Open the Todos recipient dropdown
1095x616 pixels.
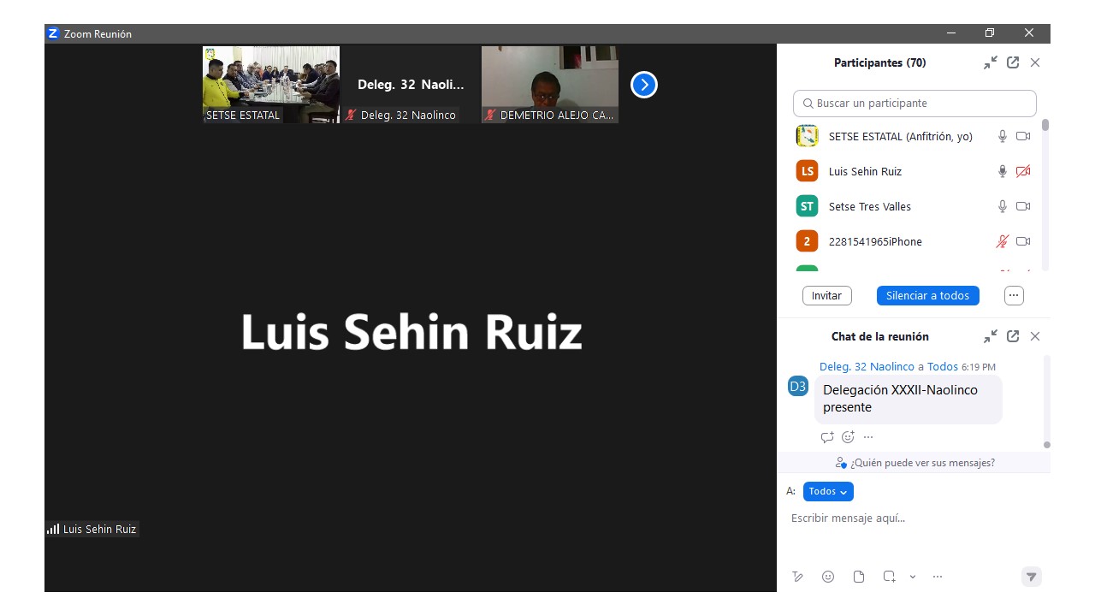click(828, 491)
